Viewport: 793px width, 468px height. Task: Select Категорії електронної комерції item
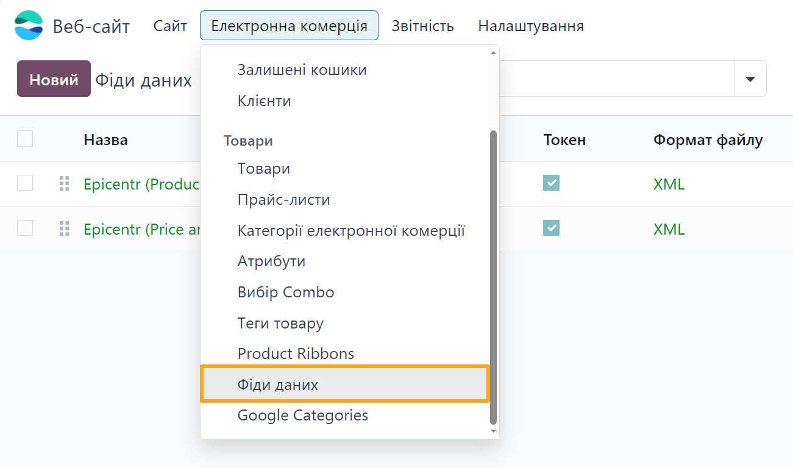pyautogui.click(x=345, y=231)
